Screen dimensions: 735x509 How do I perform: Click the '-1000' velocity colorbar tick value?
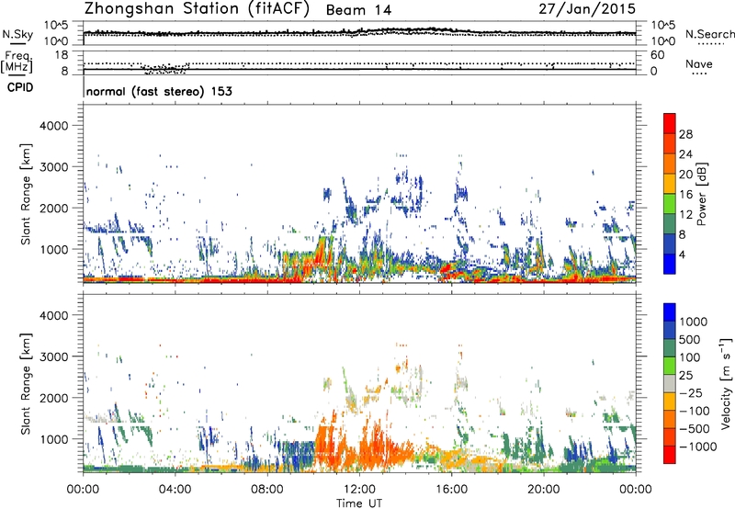pyautogui.click(x=698, y=447)
